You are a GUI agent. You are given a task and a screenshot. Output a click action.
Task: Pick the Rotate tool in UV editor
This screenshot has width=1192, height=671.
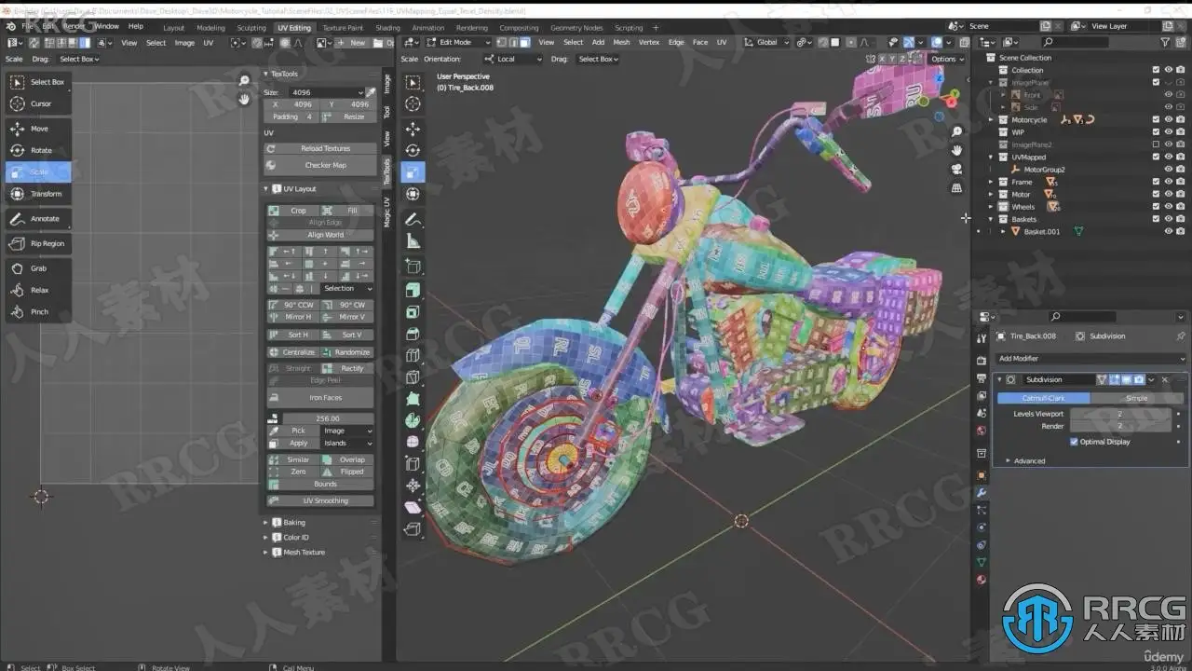(38, 150)
